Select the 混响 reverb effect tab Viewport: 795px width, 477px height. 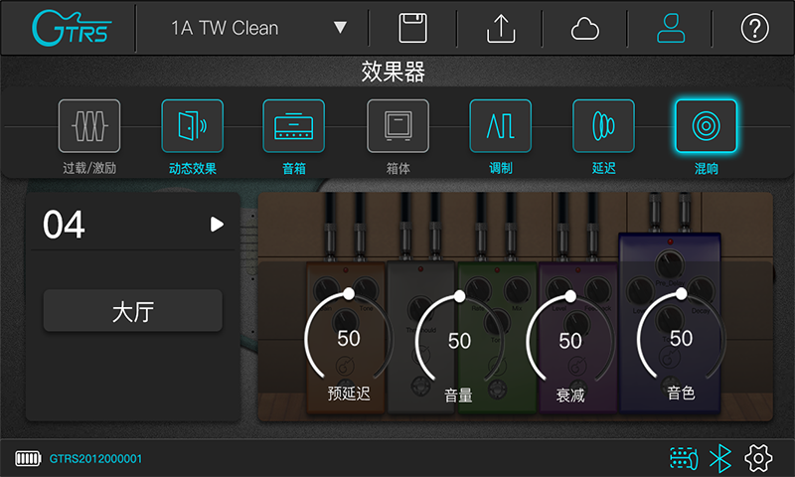click(706, 125)
